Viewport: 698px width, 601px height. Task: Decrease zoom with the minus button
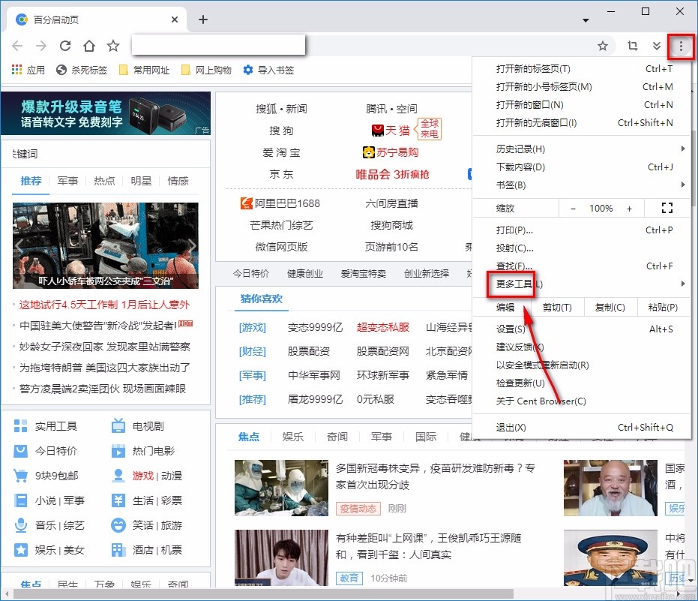574,209
